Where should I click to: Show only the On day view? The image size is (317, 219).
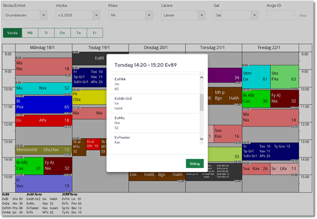click(x=62, y=32)
